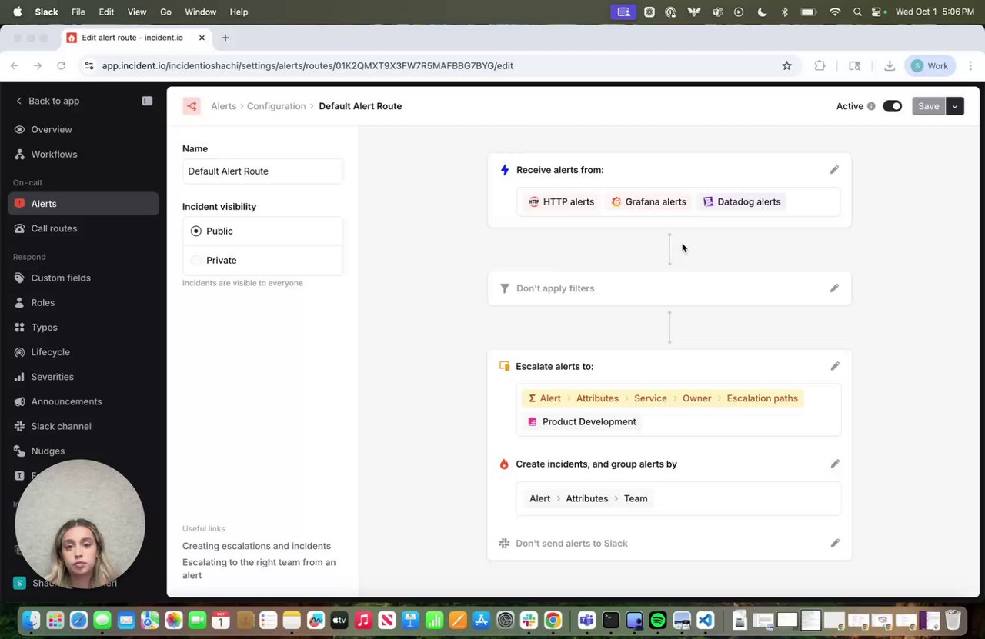Open Chrome from the Dock
The height and width of the screenshot is (639, 985).
(x=553, y=620)
